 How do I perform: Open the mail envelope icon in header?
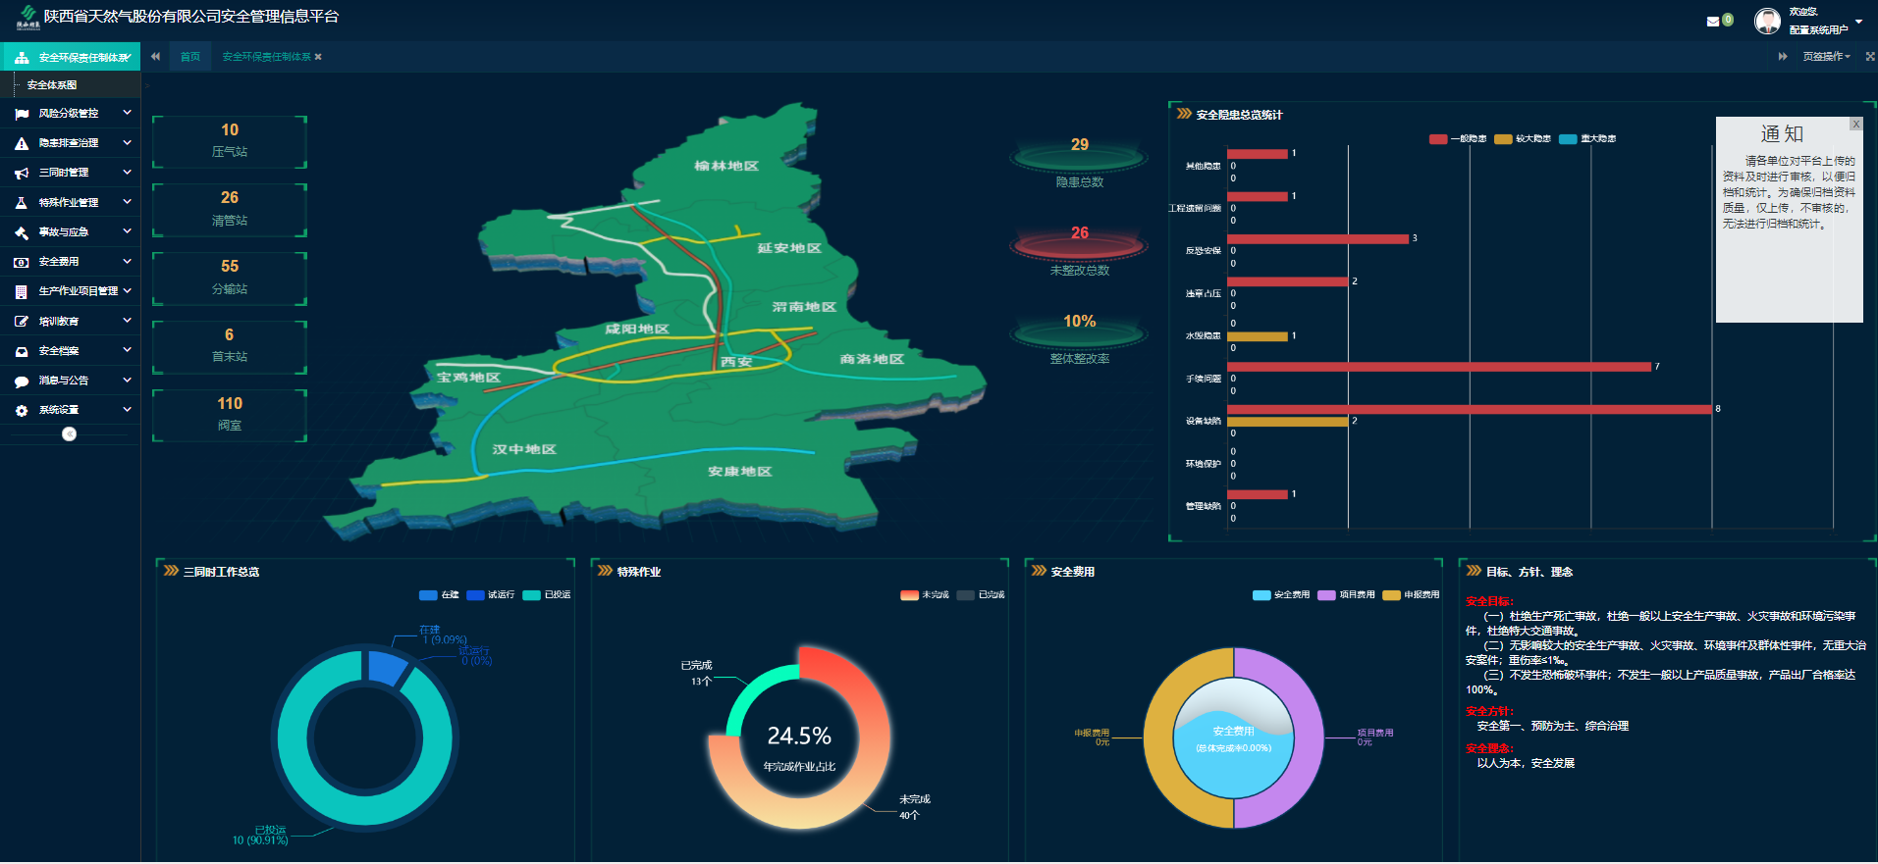pyautogui.click(x=1713, y=21)
